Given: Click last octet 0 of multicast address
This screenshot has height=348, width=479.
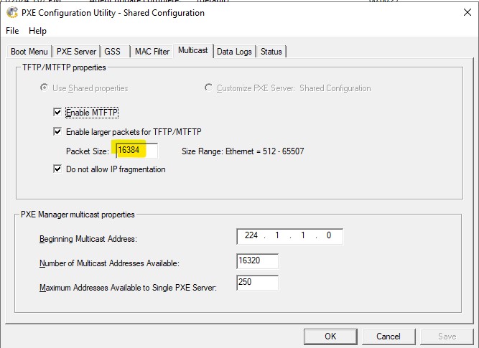Looking at the screenshot, I should [329, 235].
